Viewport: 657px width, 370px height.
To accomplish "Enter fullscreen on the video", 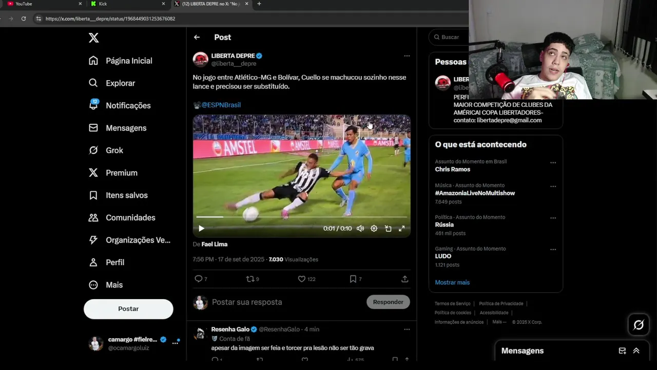I will (402, 229).
